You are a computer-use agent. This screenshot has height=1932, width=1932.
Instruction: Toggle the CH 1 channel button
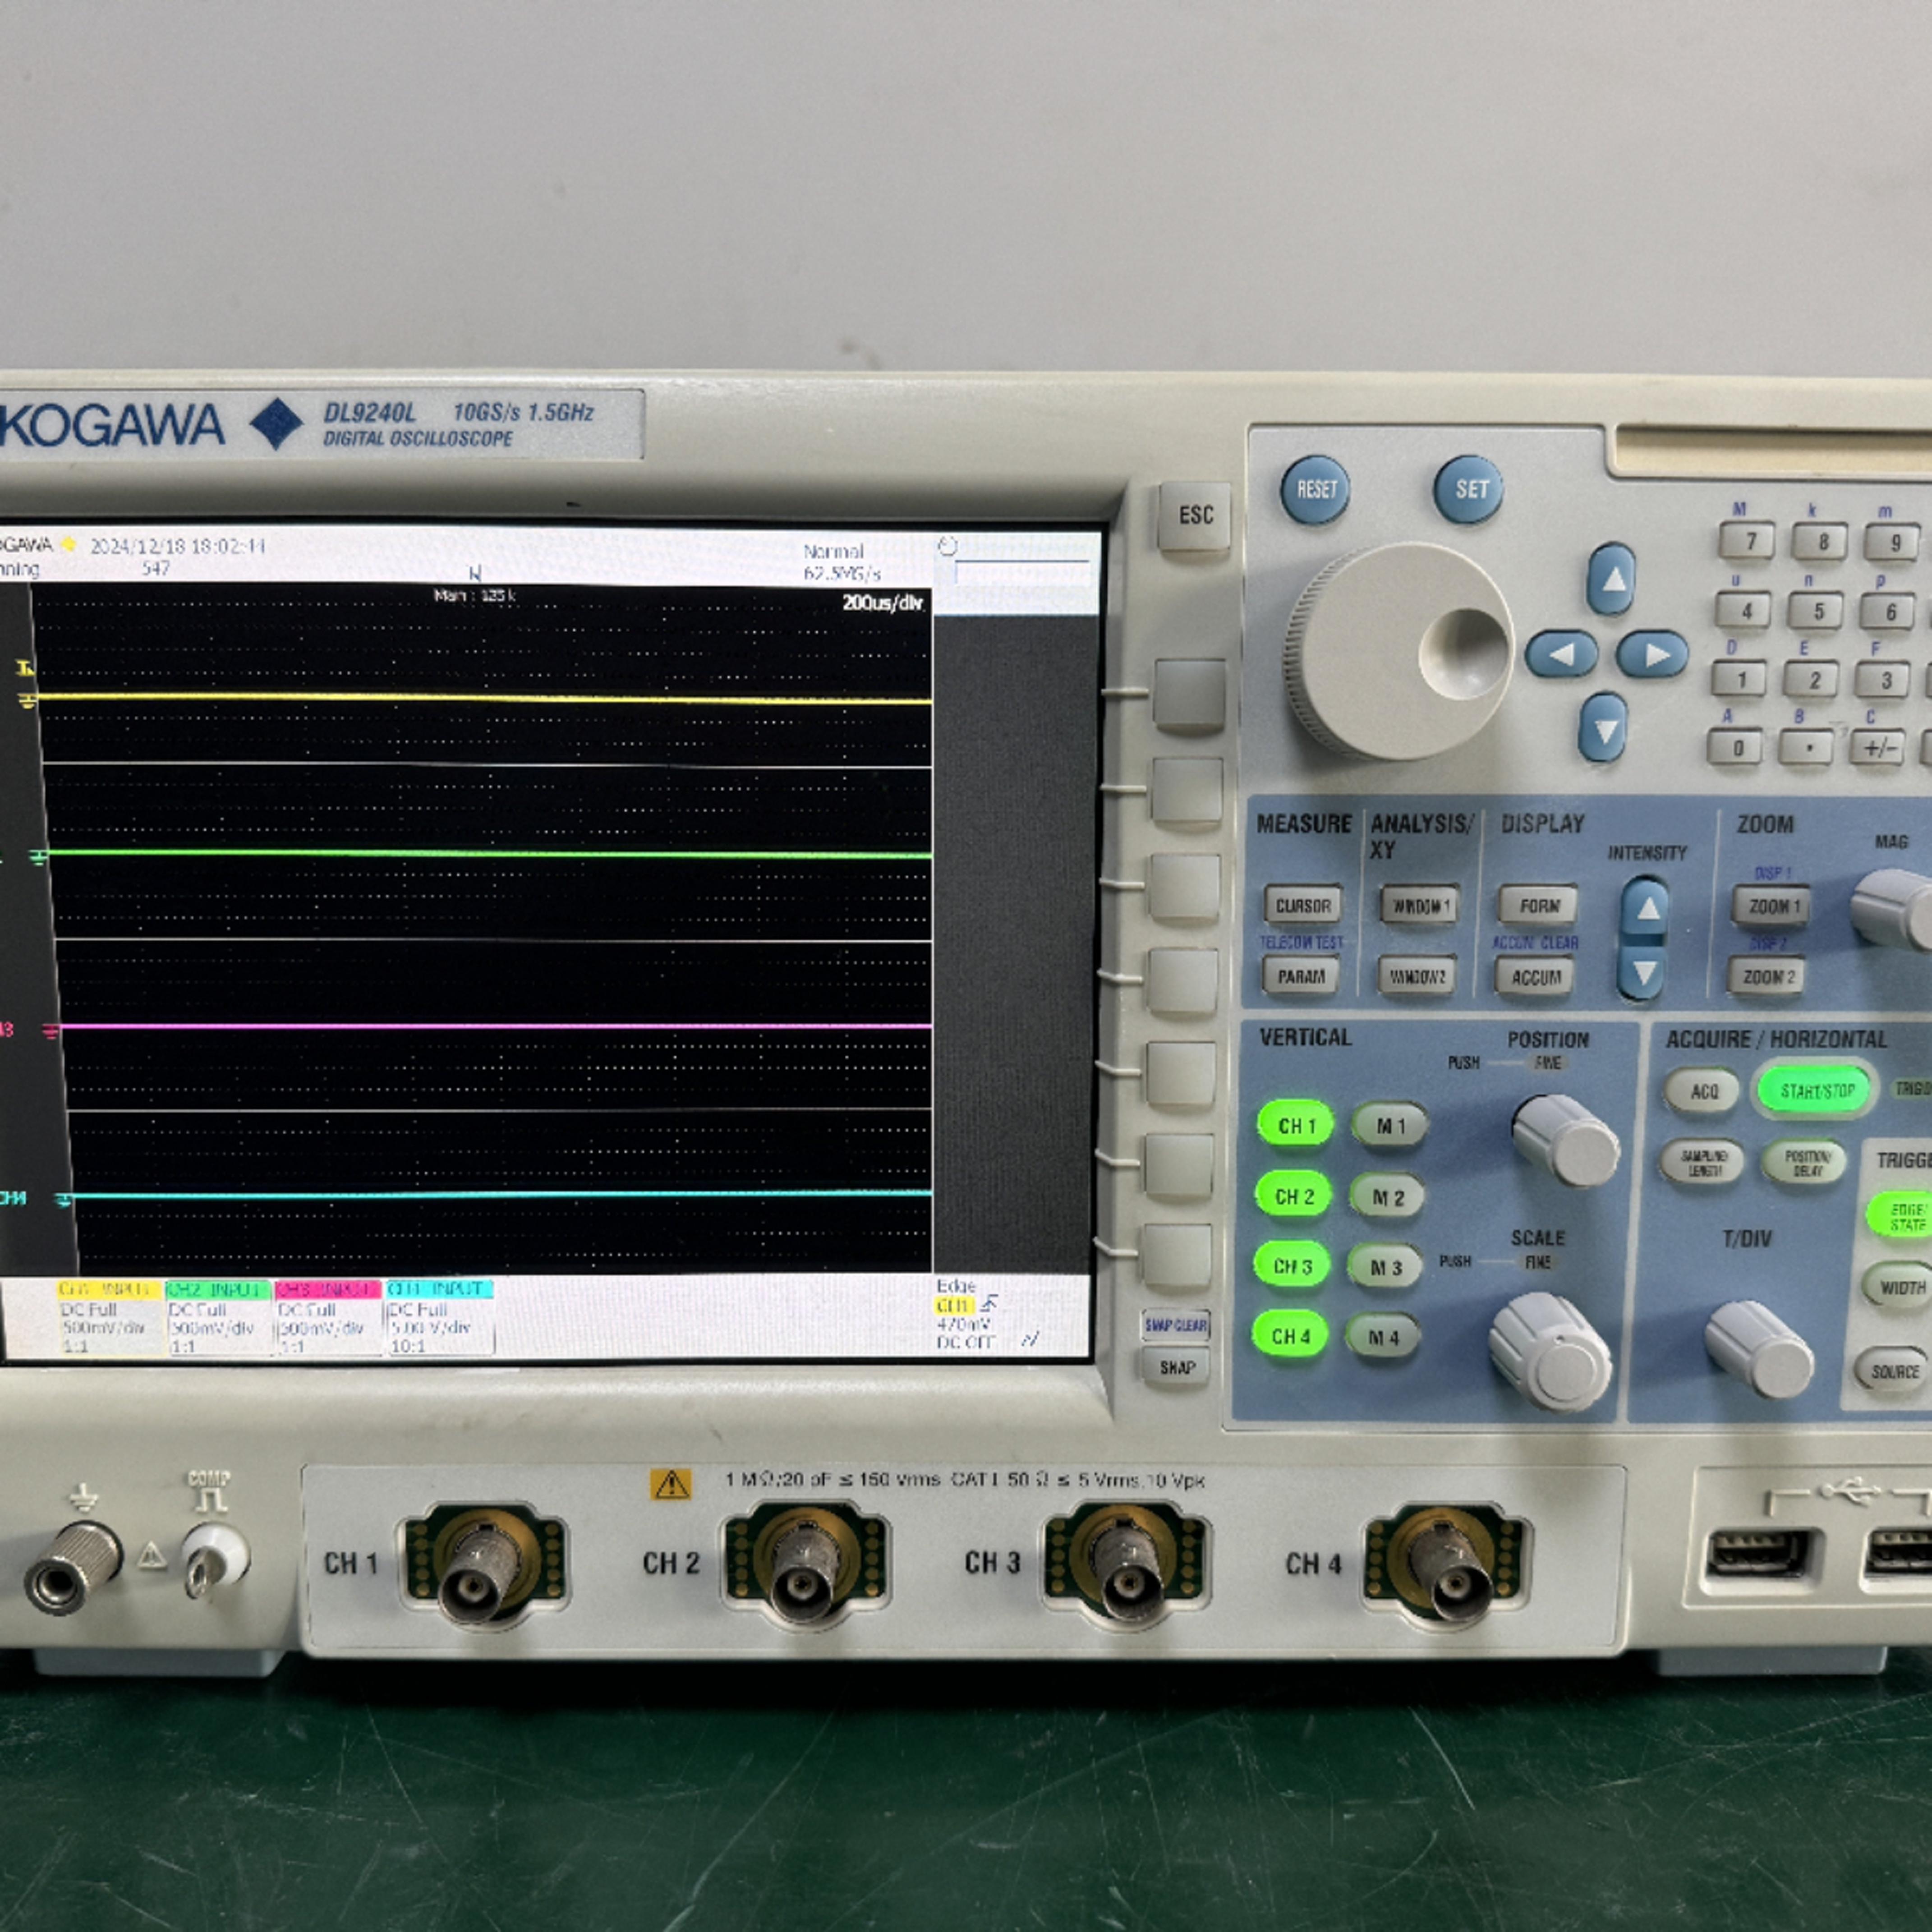point(1296,1126)
